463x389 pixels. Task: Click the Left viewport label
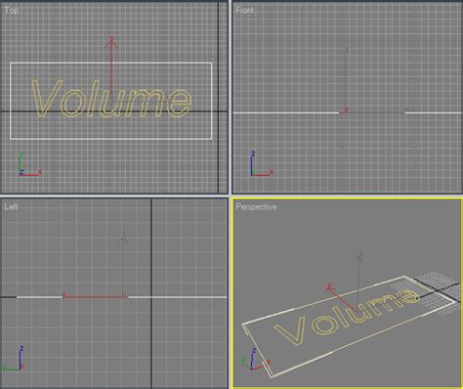pos(11,207)
